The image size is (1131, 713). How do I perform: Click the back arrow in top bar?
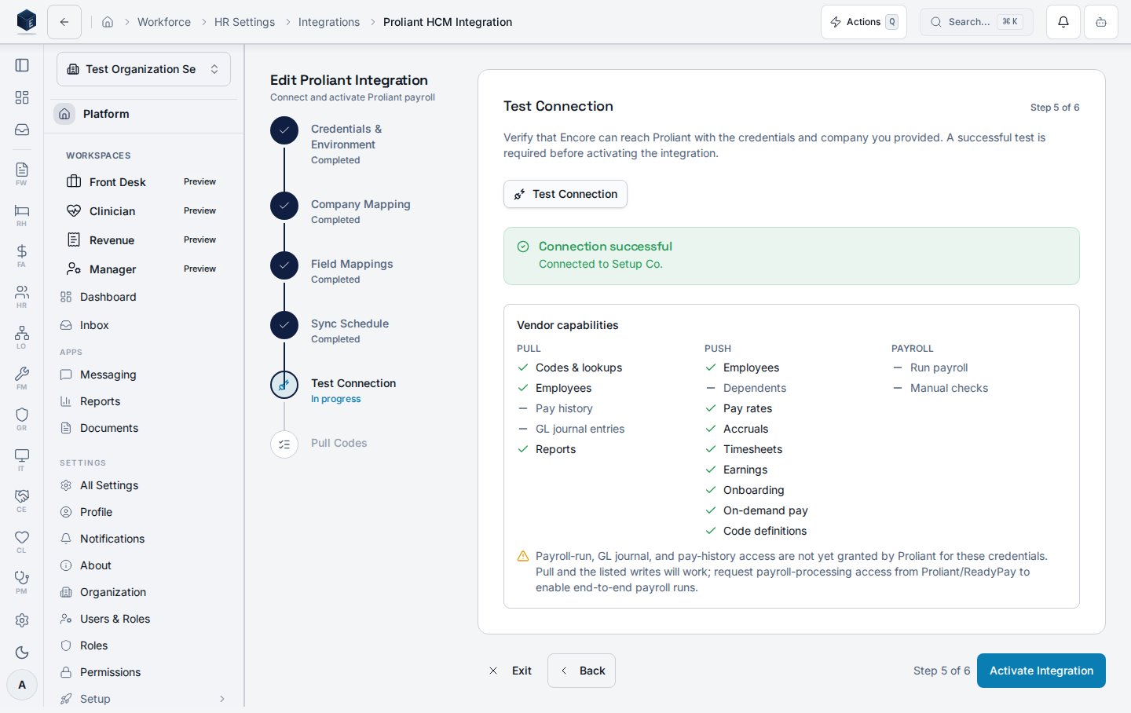(x=64, y=22)
